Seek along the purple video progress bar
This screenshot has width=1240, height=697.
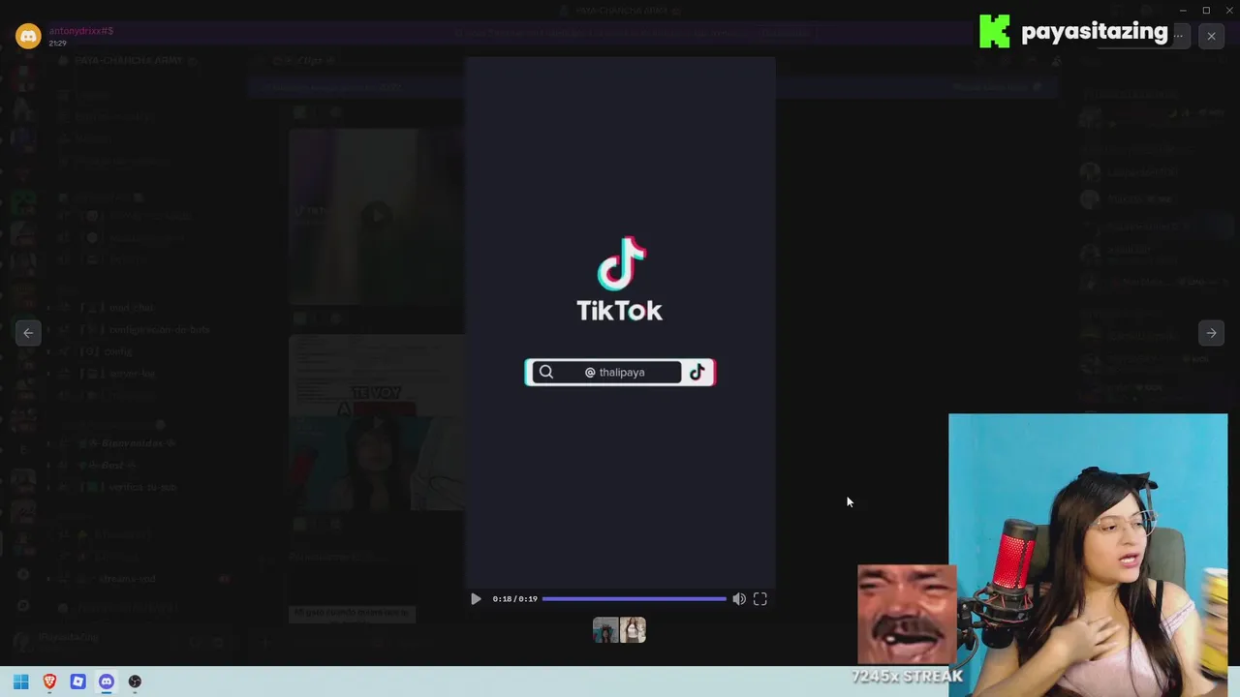(634, 599)
